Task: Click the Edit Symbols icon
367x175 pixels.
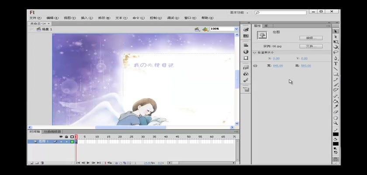Action: coord(205,29)
